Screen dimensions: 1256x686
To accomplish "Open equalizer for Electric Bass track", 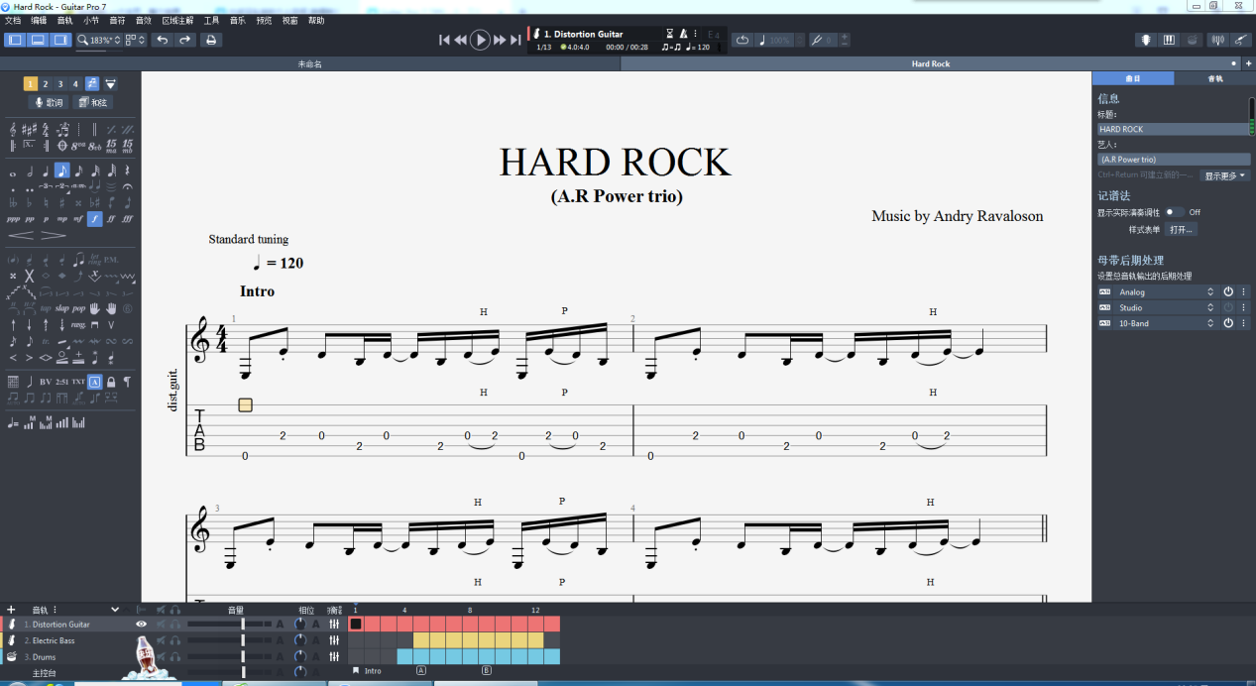I will tap(334, 640).
